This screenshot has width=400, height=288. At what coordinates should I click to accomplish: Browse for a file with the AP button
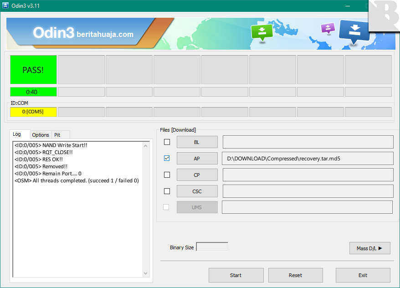[197, 159]
